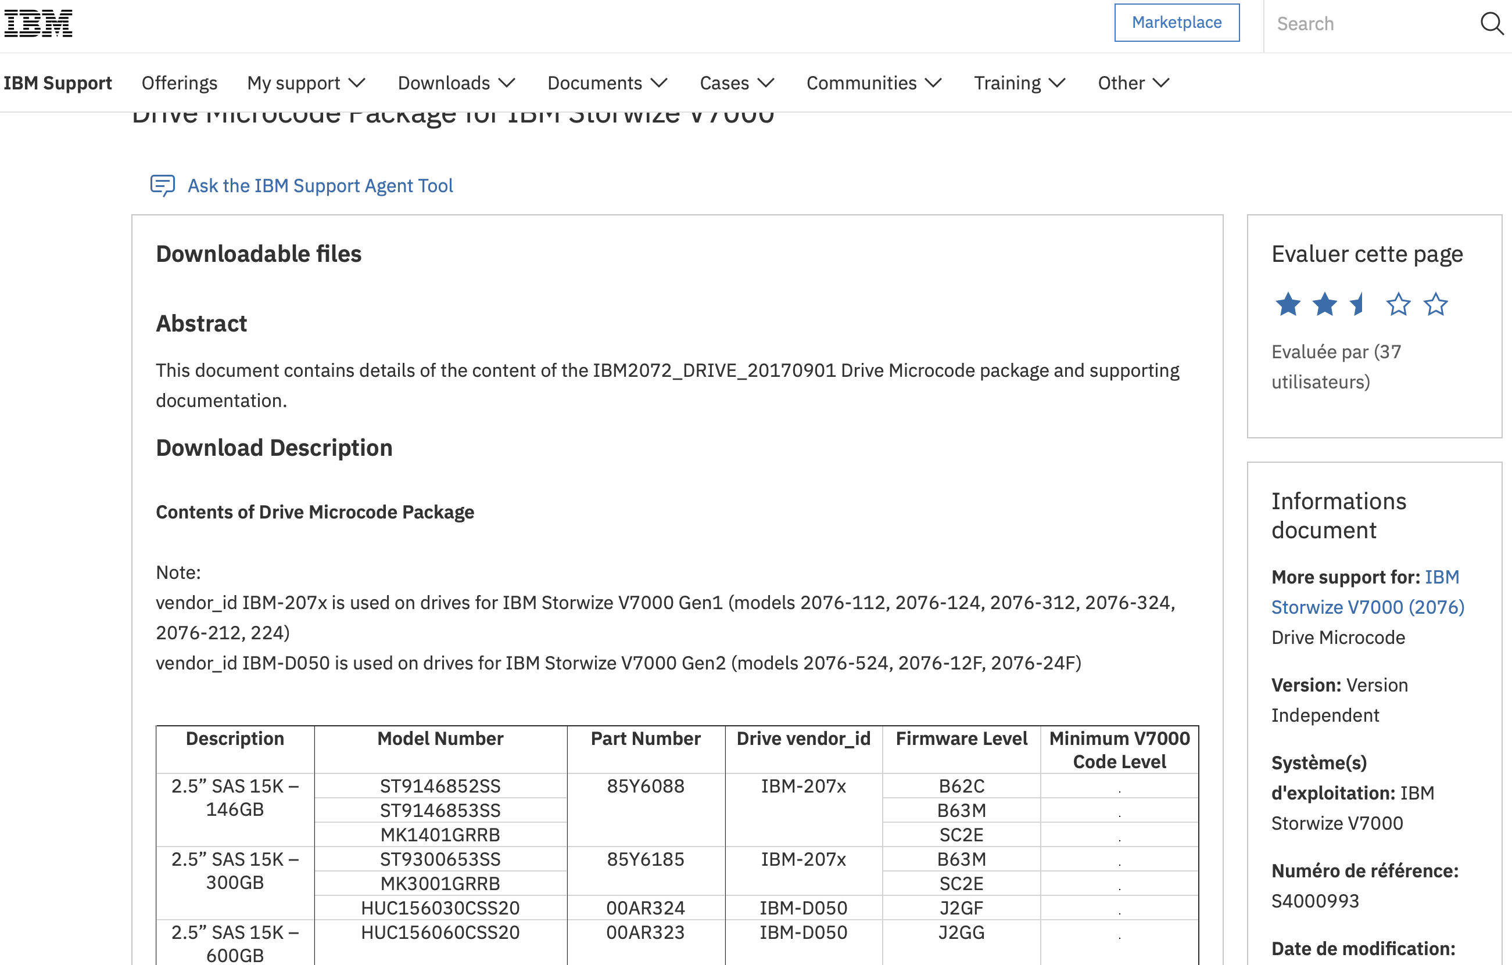Open the Cases dropdown menu
The image size is (1512, 965).
point(737,83)
